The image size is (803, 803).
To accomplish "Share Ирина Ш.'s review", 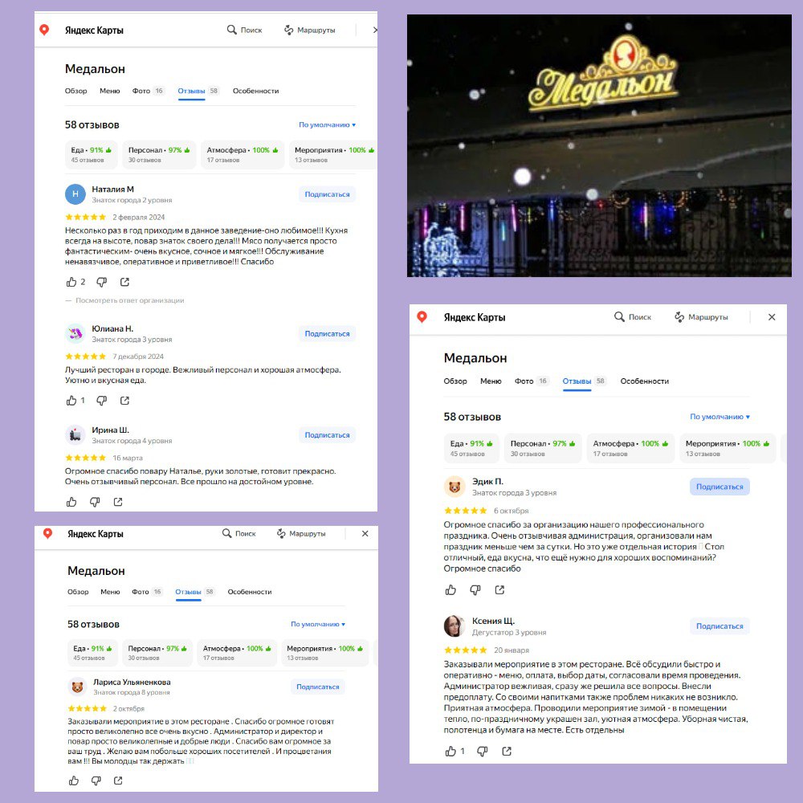I will tap(118, 502).
